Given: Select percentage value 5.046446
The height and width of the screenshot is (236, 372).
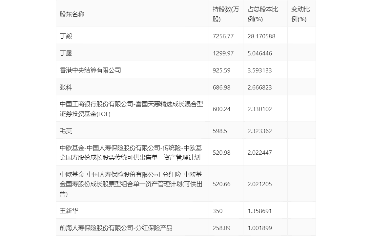Looking at the screenshot, I should [260, 53].
